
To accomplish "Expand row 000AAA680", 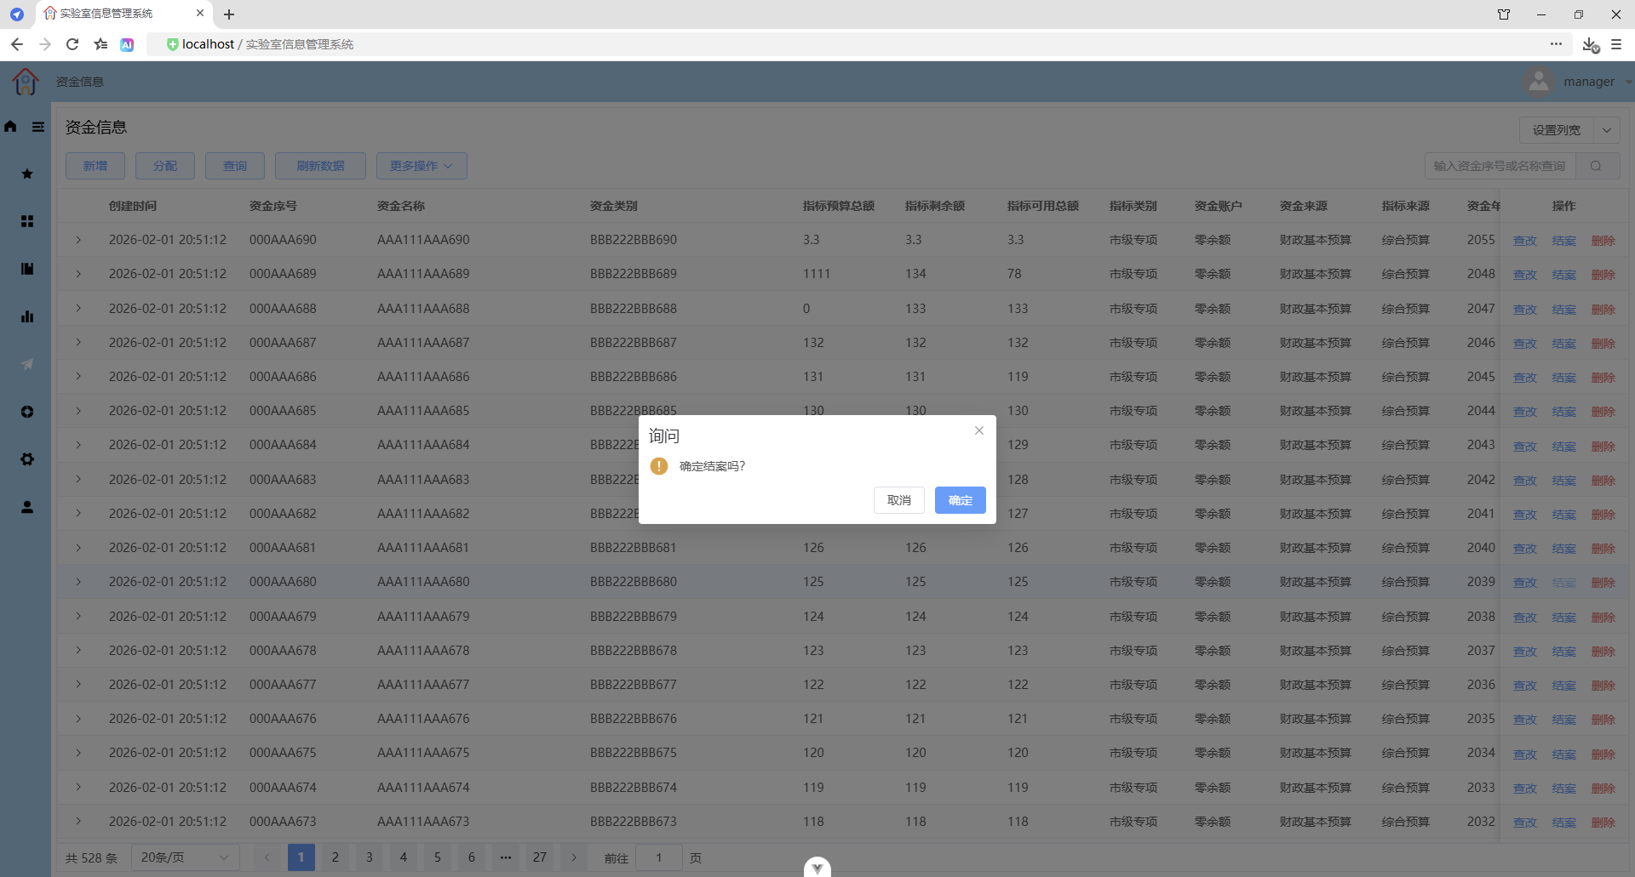I will click(x=78, y=582).
